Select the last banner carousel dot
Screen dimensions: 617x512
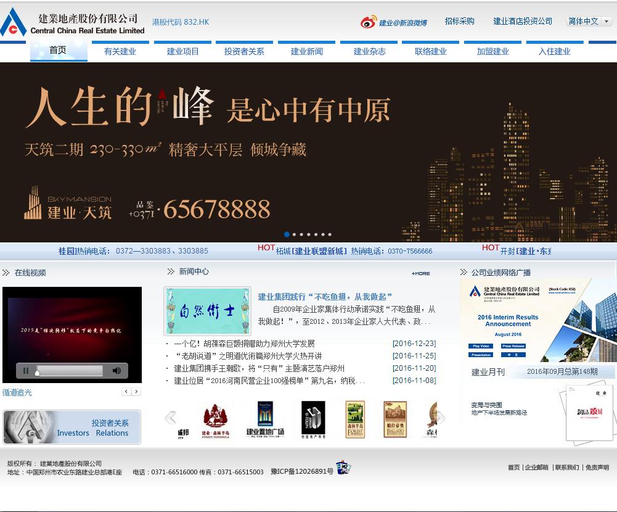click(330, 234)
